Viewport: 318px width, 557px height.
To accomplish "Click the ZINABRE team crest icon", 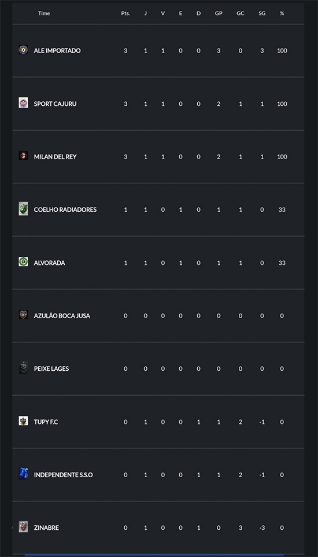I will 23,527.
